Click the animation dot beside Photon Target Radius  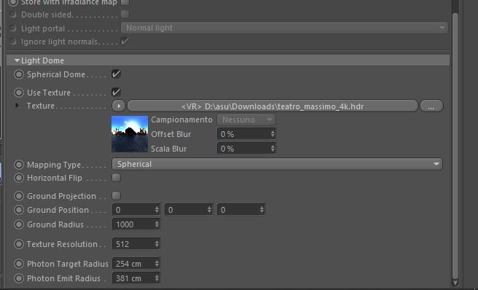pyautogui.click(x=19, y=264)
